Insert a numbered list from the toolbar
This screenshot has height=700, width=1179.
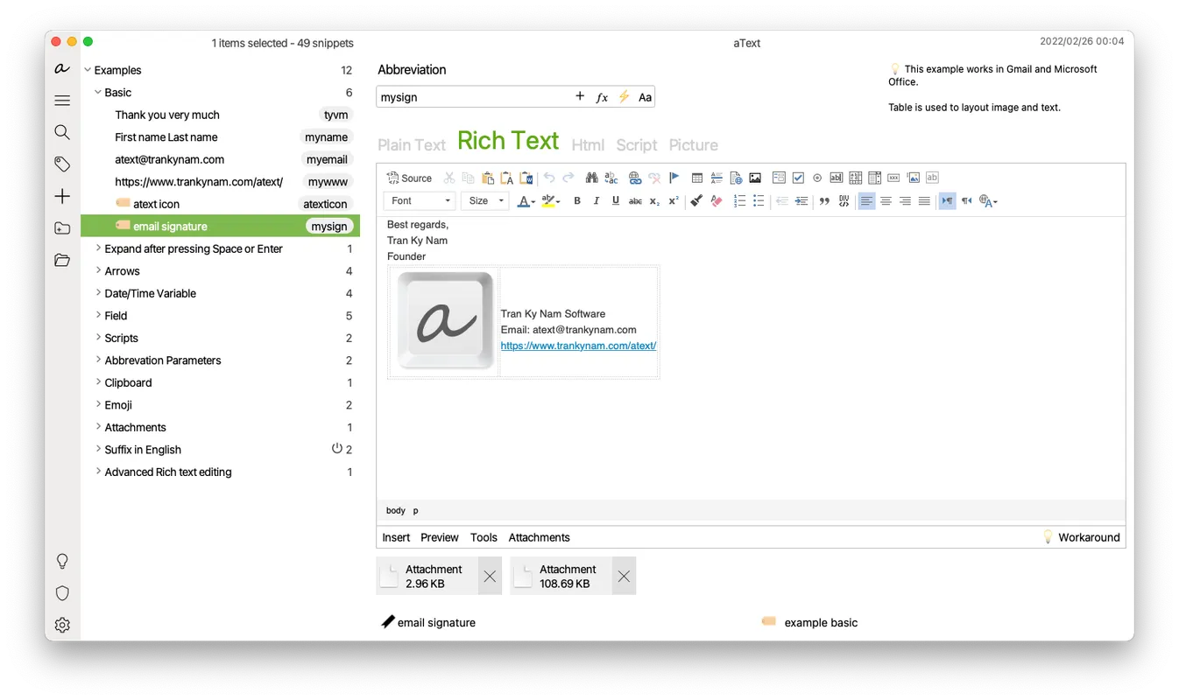pyautogui.click(x=738, y=200)
